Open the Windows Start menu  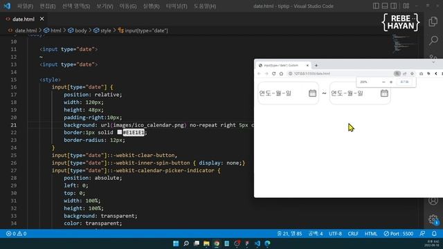coord(176,243)
